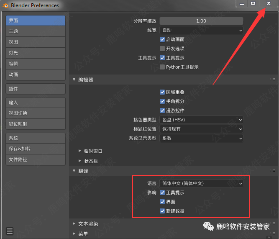This screenshot has width=279, height=239.
Task: Open the hamburger menu for saving preferences
Action: point(10,231)
